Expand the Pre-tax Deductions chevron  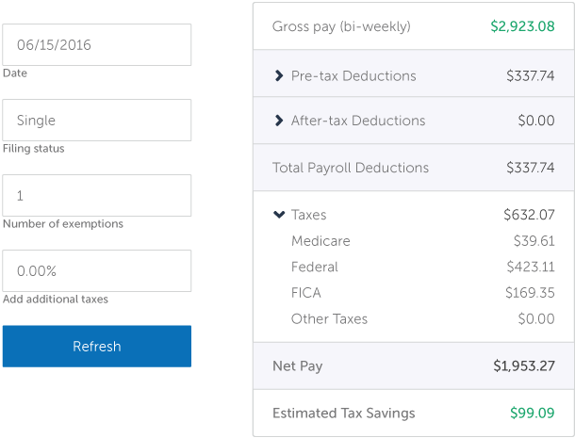[x=278, y=75]
